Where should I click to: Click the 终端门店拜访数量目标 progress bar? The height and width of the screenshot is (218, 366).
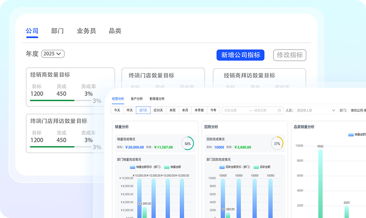[61, 147]
